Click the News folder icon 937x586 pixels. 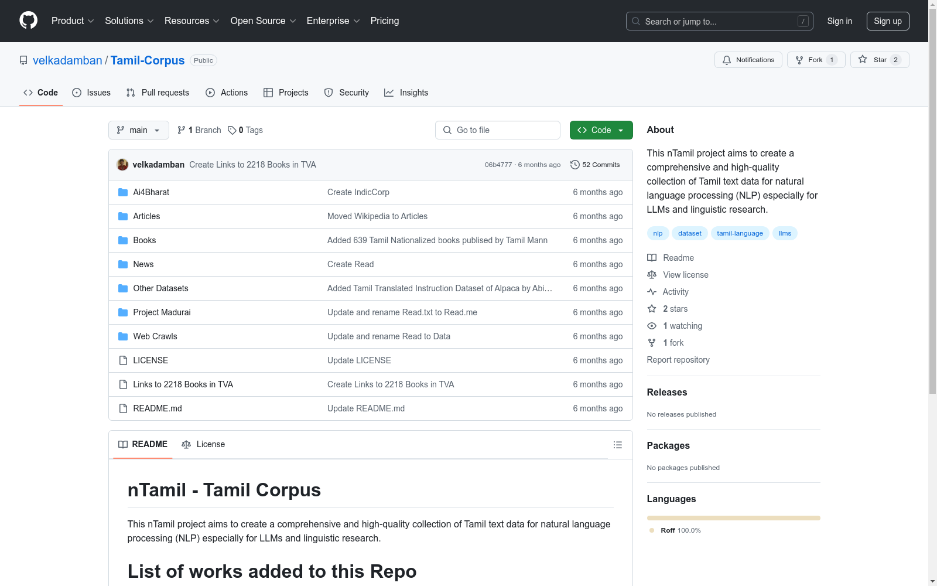(123, 264)
